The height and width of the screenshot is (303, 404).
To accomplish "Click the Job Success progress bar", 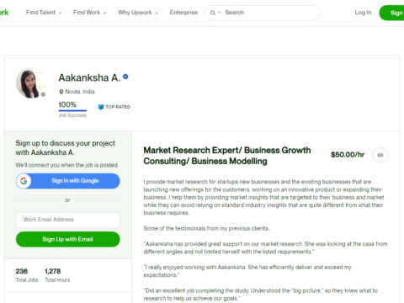I will [x=72, y=110].
